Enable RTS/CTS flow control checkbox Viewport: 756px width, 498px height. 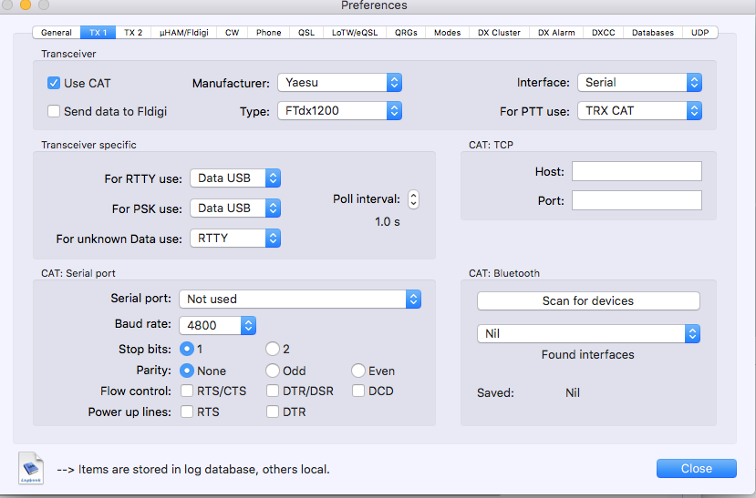pos(187,391)
